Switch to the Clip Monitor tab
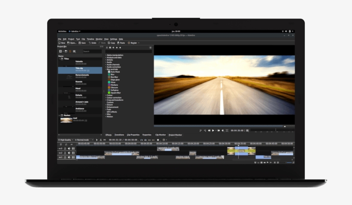The image size is (352, 205). pyautogui.click(x=161, y=135)
